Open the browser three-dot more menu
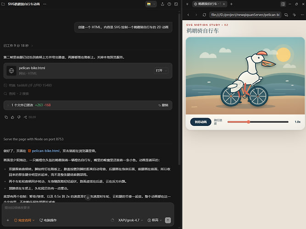 (302, 15)
